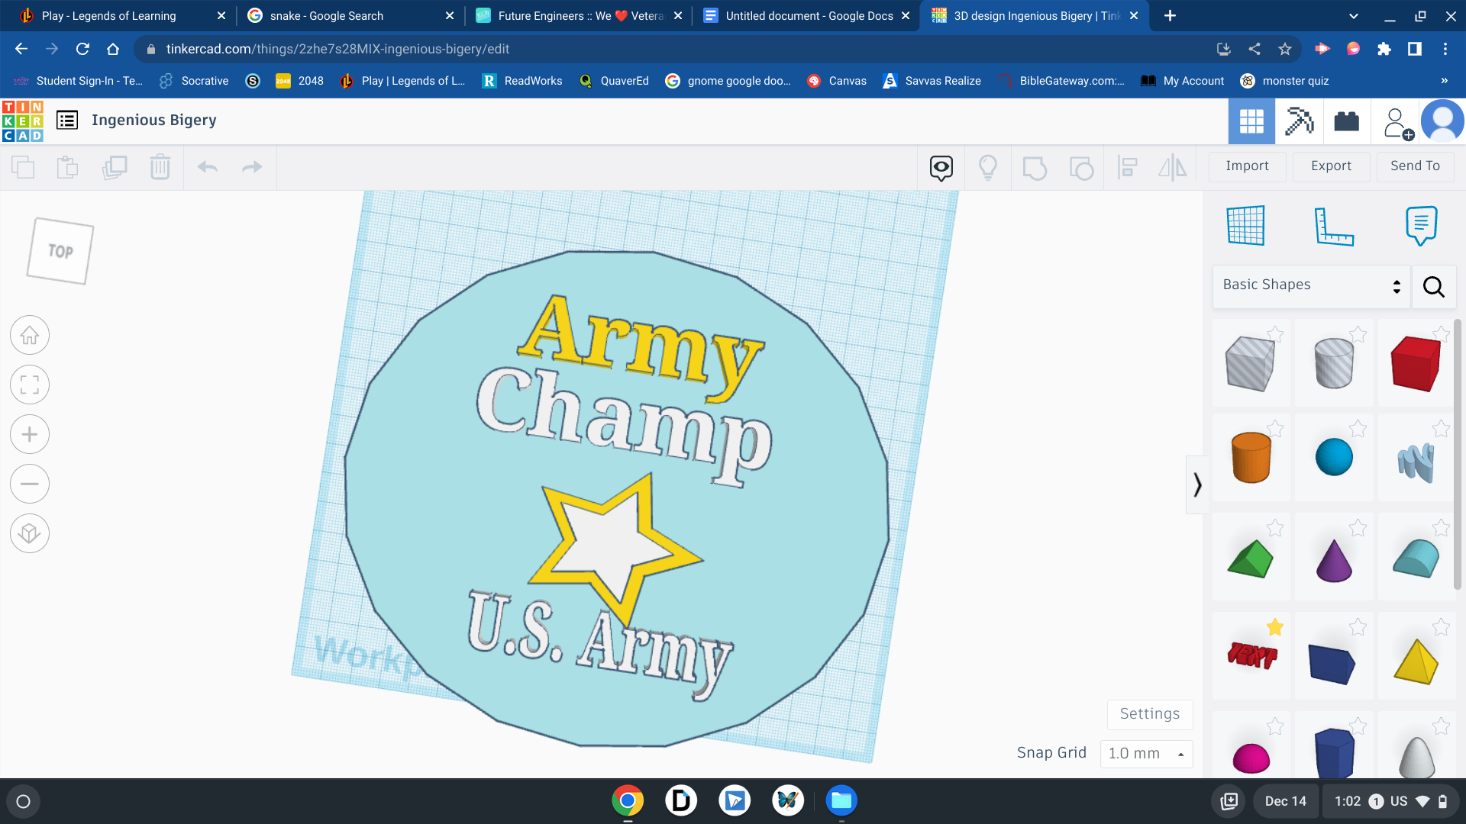Select the Notes tool

(x=1421, y=225)
